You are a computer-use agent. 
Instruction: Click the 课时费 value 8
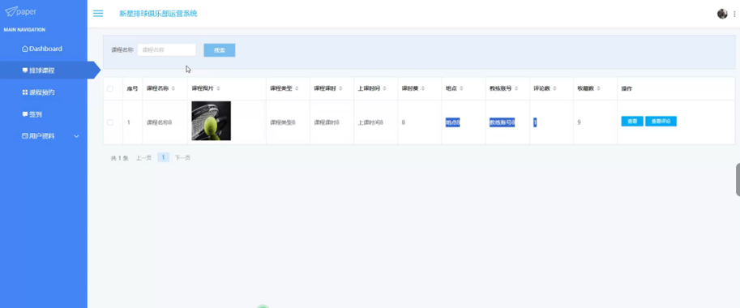404,122
